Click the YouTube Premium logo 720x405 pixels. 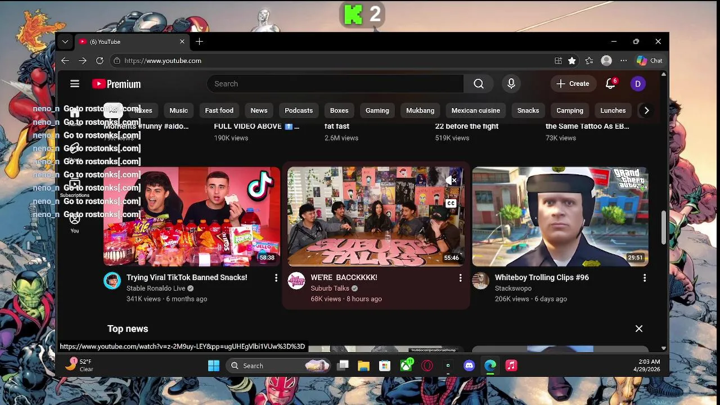tap(116, 84)
